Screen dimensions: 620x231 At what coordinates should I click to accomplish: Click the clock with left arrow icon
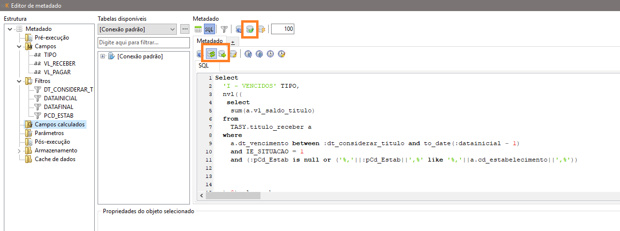tap(248, 54)
